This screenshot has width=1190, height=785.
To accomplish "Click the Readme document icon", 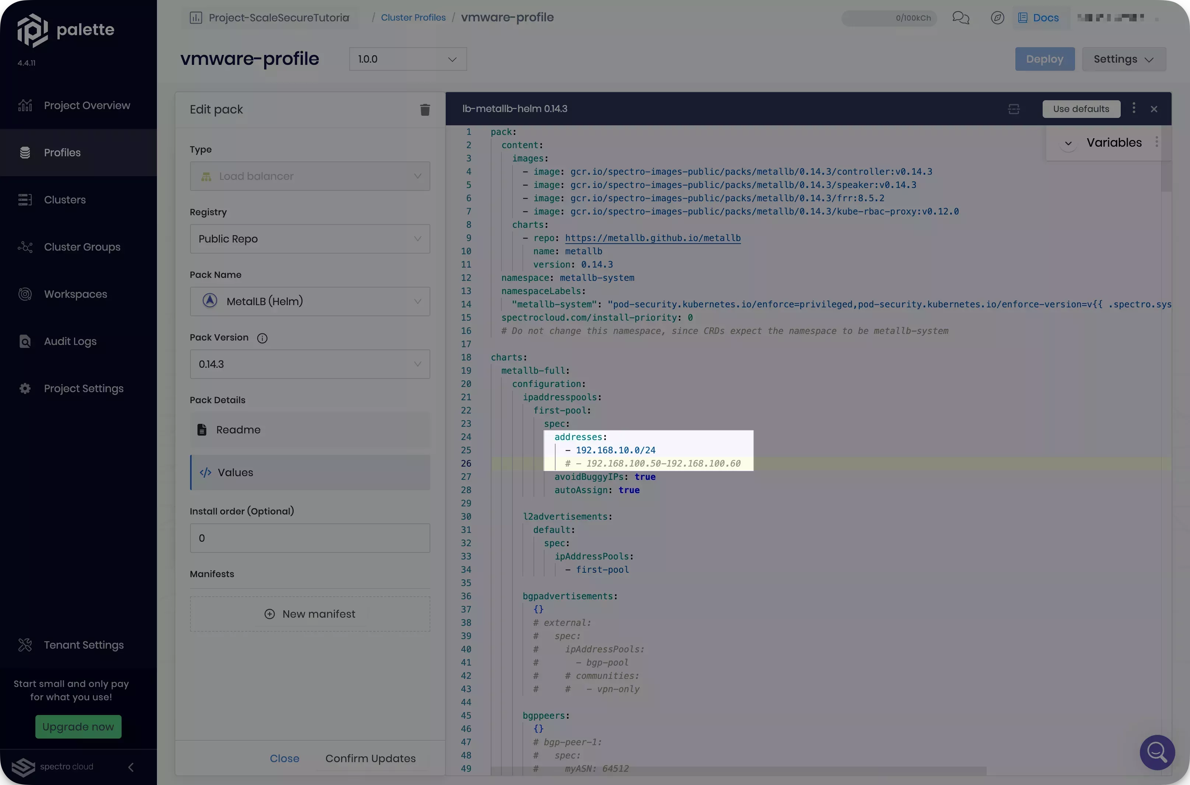I will pos(202,430).
